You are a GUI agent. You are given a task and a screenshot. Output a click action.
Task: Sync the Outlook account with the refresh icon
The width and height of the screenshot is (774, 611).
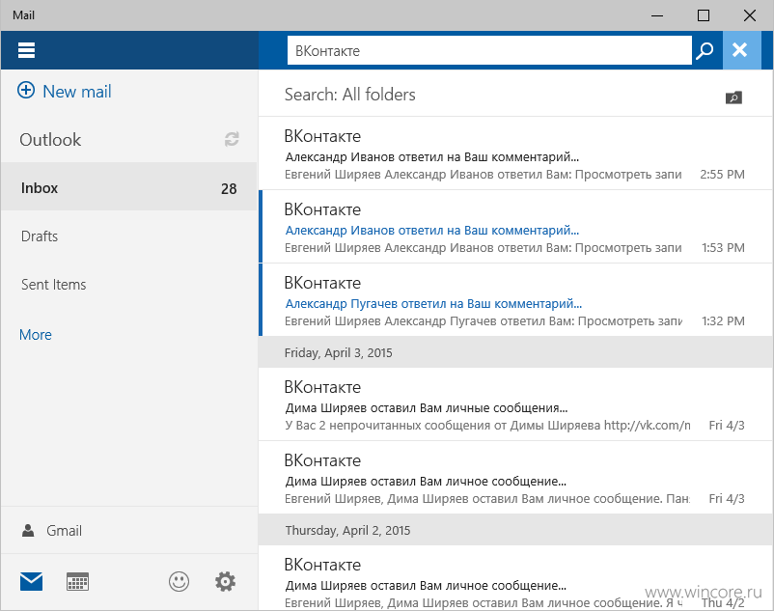[x=232, y=139]
